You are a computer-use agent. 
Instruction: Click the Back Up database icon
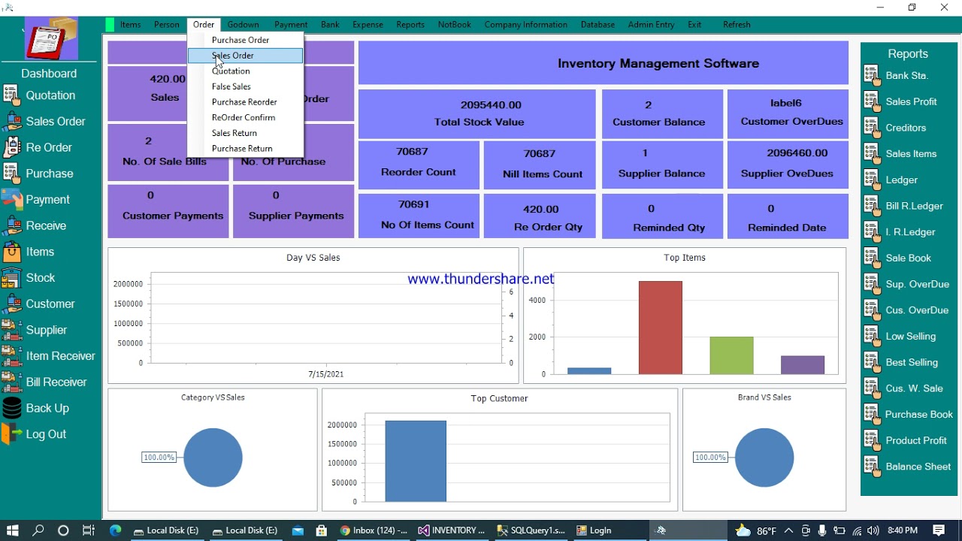(x=11, y=408)
